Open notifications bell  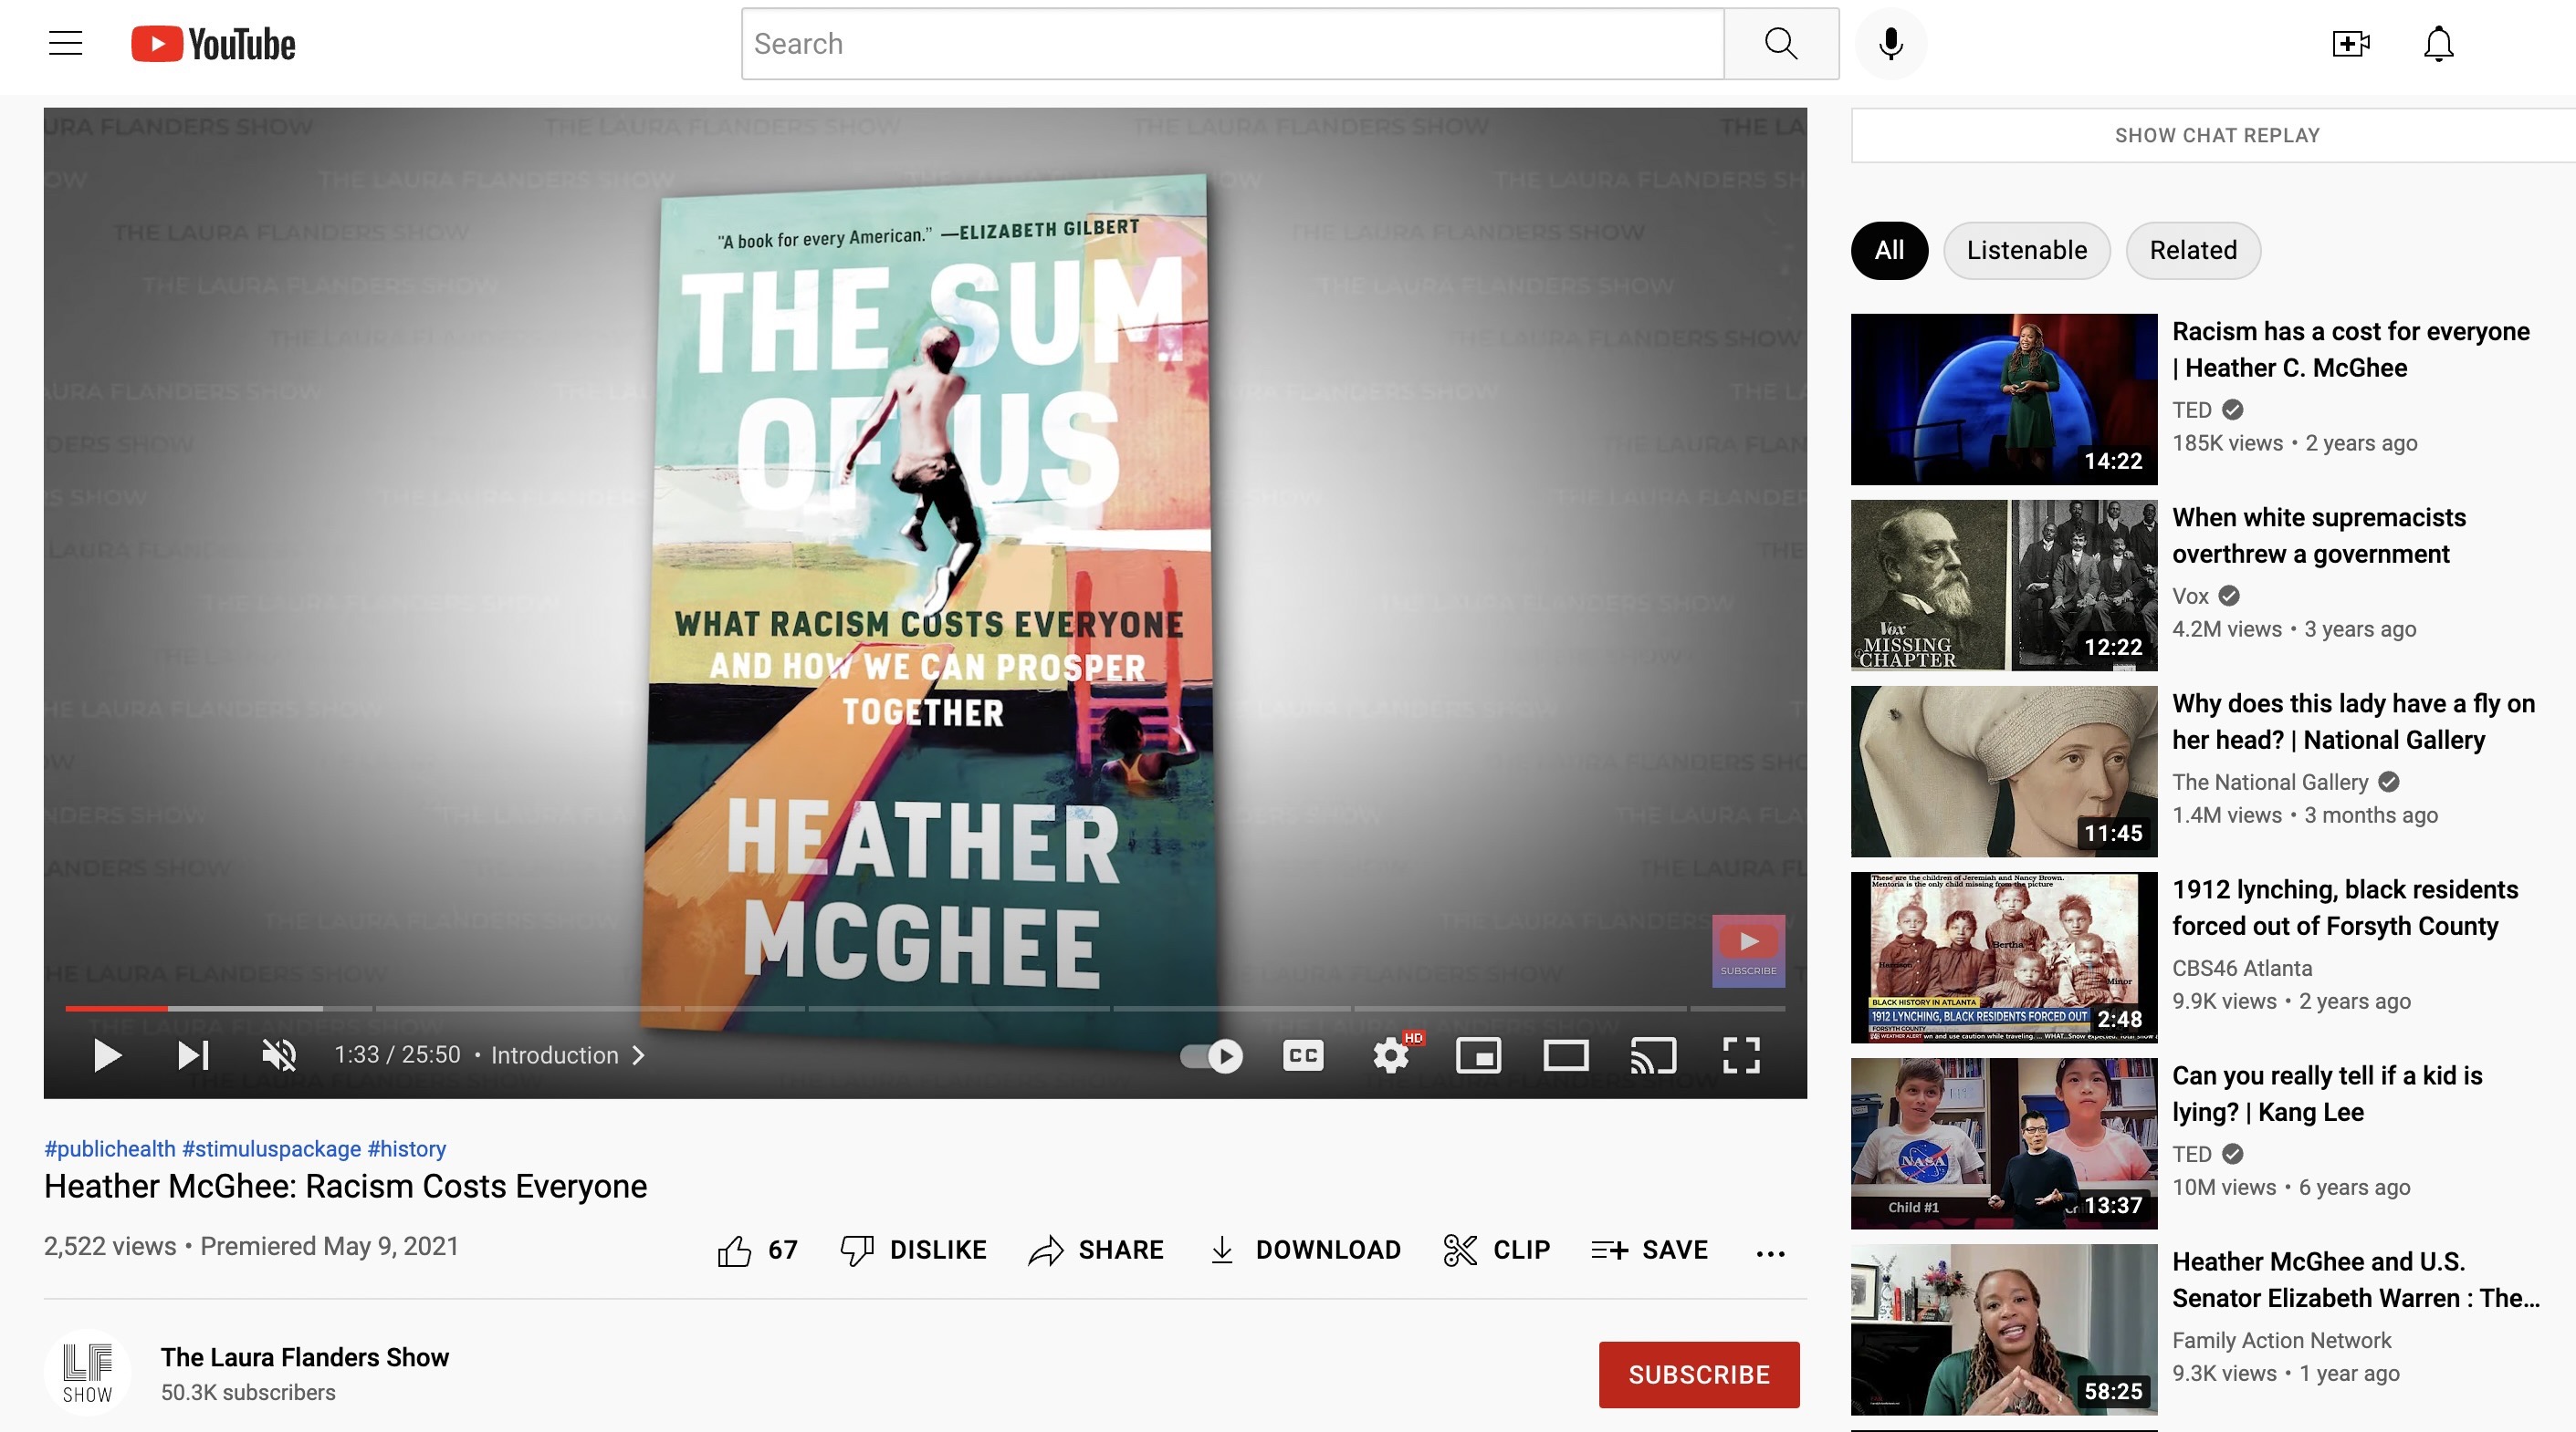(2439, 44)
